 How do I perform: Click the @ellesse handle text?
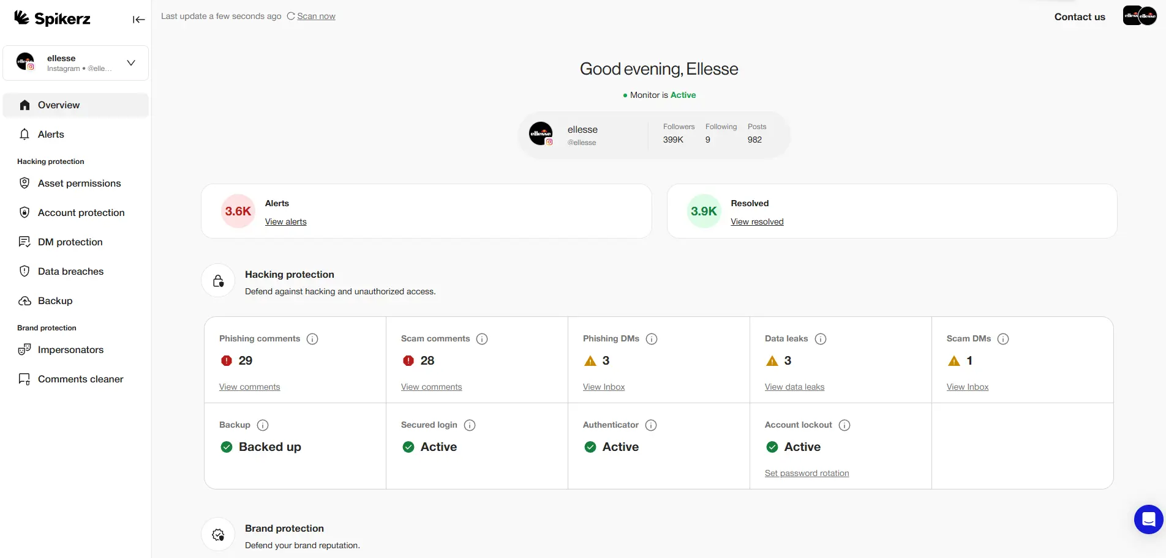click(582, 143)
